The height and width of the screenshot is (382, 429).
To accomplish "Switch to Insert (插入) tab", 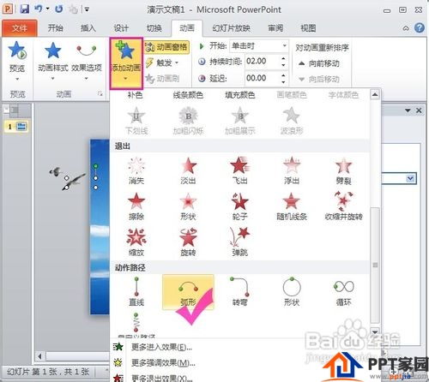I will tap(88, 28).
